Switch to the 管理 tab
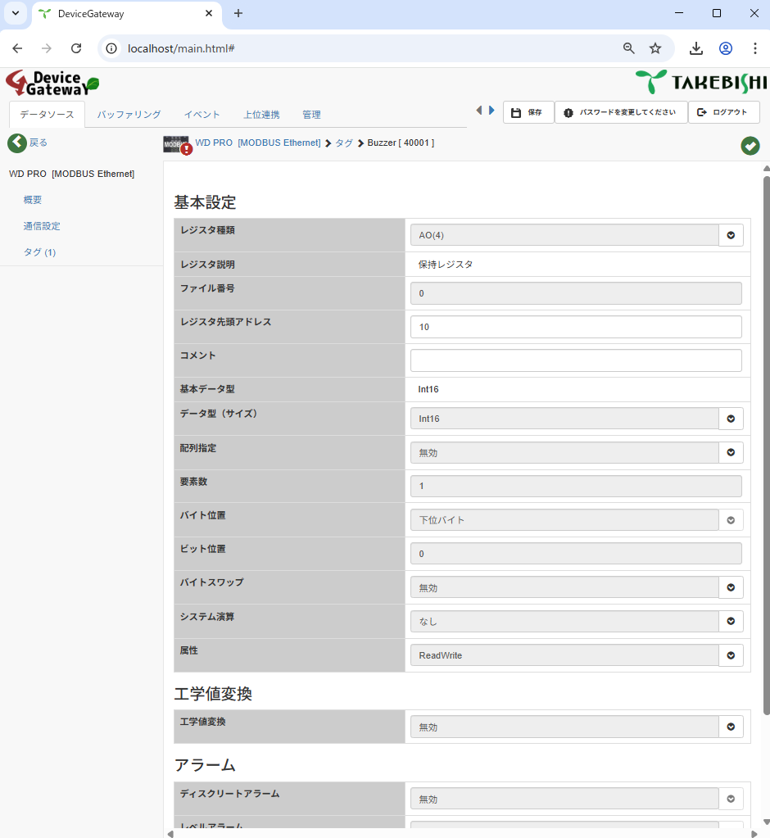The width and height of the screenshot is (770, 838). pyautogui.click(x=311, y=115)
